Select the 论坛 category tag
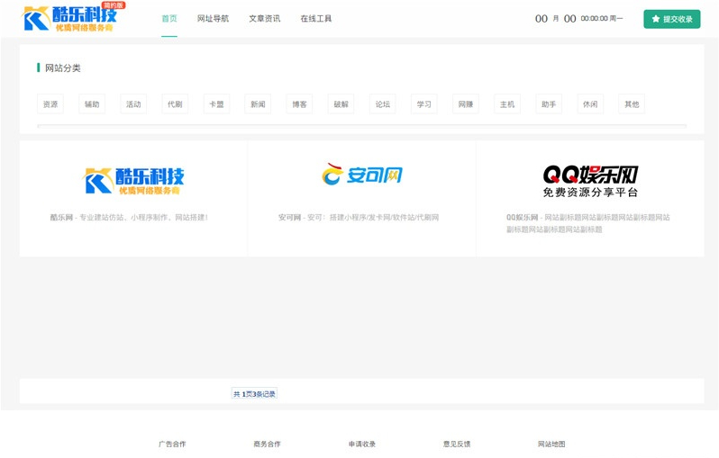Viewport: 719px width, 458px height. coord(382,104)
